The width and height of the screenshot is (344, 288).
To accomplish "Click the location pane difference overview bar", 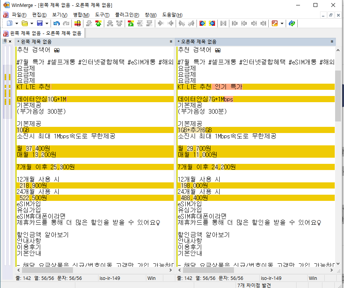I will (x=8, y=155).
